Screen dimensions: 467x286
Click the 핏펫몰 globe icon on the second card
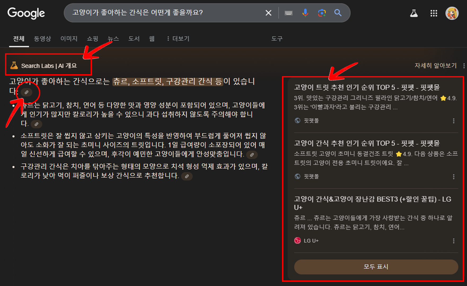point(297,177)
